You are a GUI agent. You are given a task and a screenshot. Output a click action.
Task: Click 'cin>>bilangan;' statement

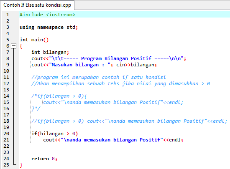pos(136,65)
